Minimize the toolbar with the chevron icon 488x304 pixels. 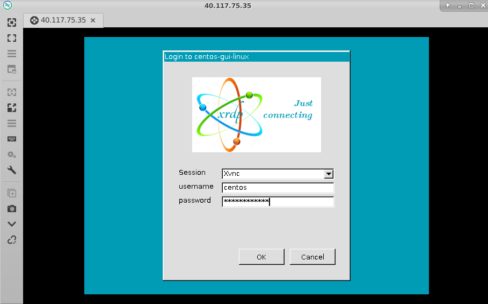12,224
